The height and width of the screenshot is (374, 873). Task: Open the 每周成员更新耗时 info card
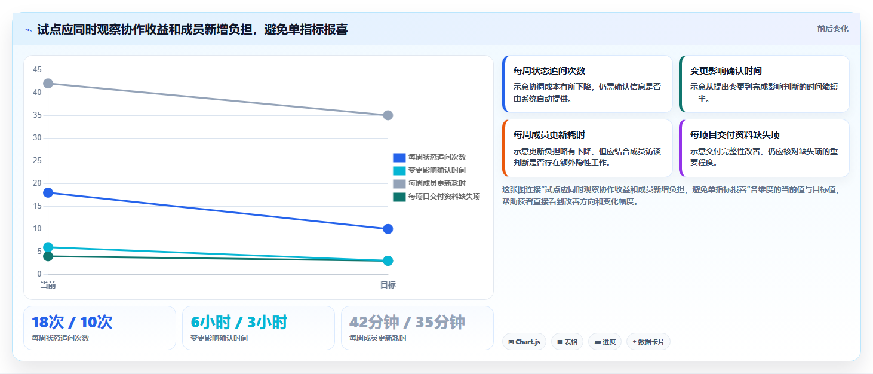(588, 148)
